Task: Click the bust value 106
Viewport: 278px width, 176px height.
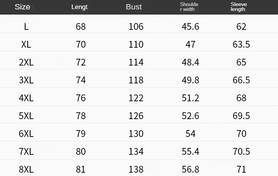Action: pyautogui.click(x=136, y=27)
